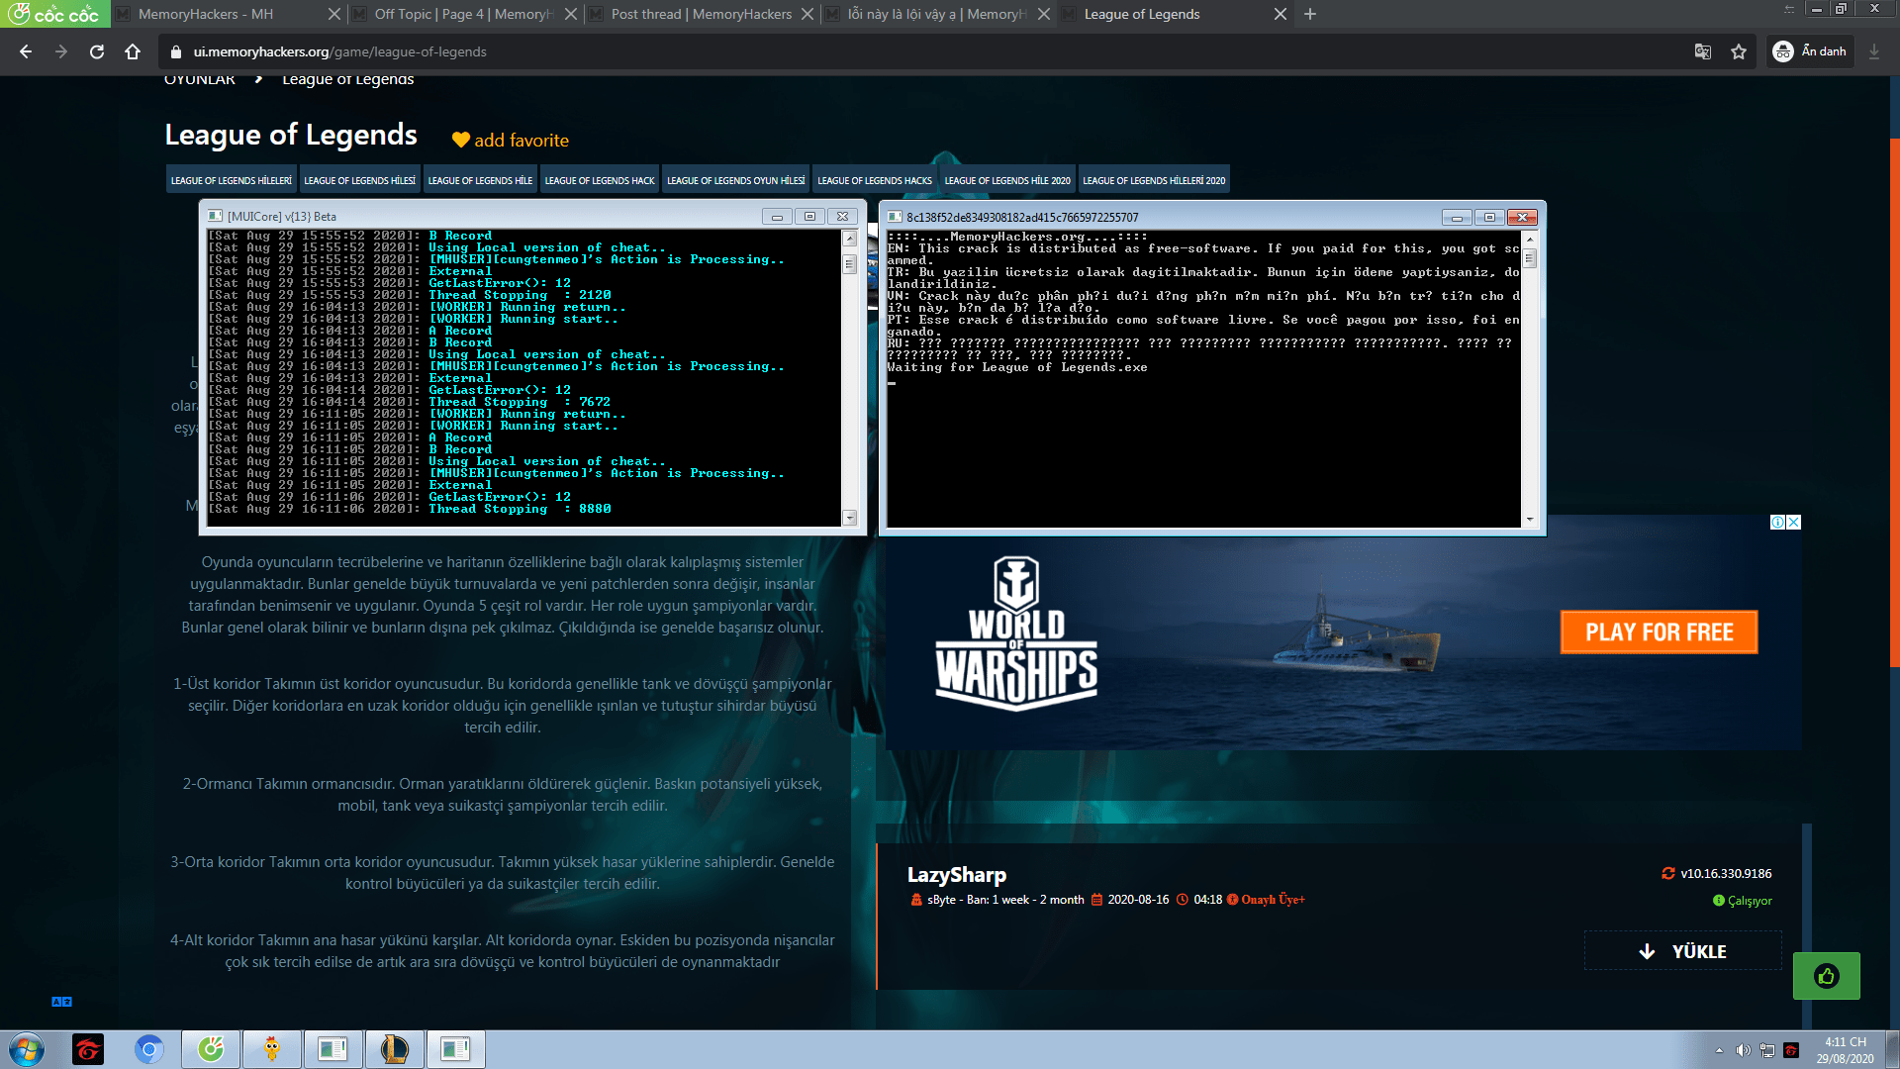The image size is (1900, 1069).
Task: Click the crack console title bar icon
Action: (895, 217)
